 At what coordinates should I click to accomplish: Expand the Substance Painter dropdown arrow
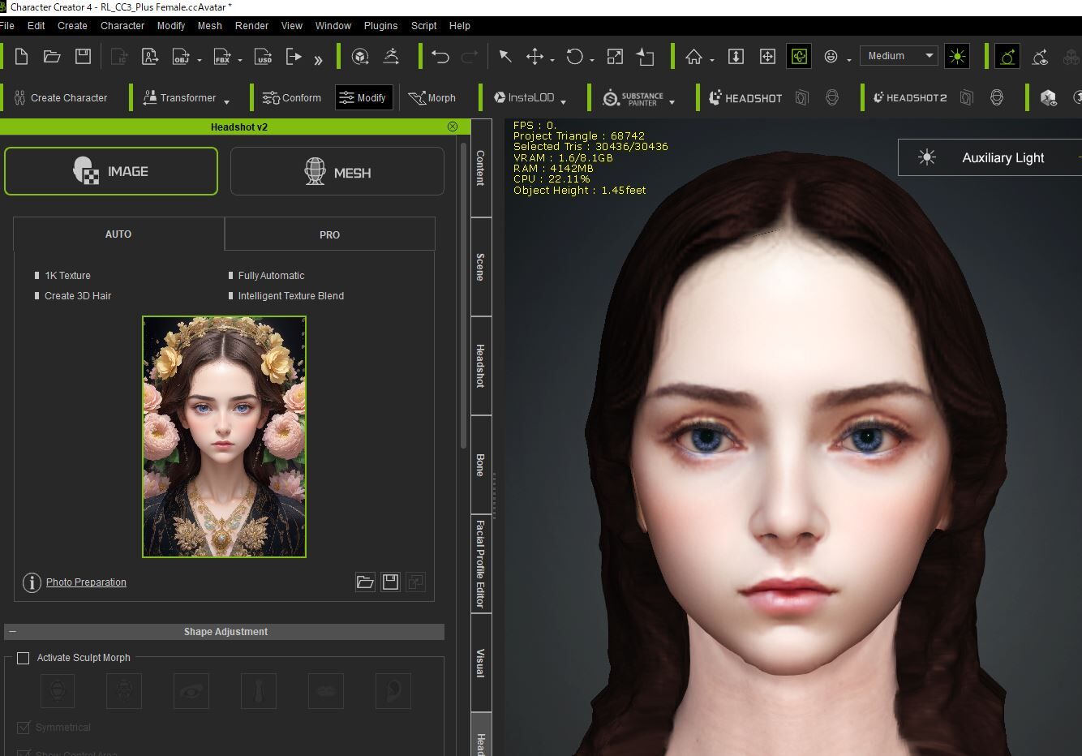coord(672,101)
